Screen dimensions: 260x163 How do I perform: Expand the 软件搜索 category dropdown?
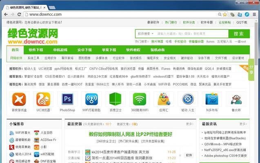(146, 34)
